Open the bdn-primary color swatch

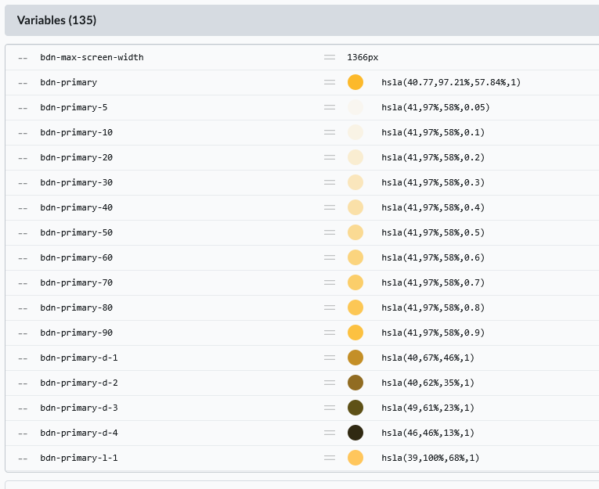(x=355, y=82)
